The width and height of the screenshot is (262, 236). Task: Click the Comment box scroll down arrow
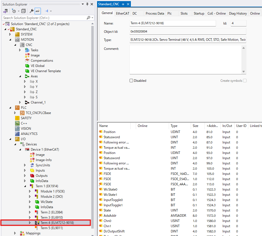(244, 72)
